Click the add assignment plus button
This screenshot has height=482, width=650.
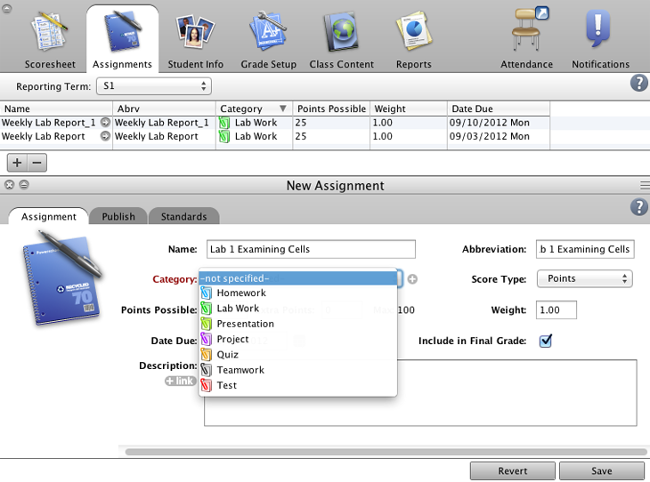pyautogui.click(x=17, y=163)
